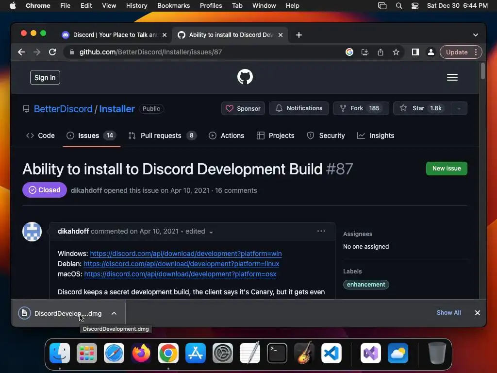Close the Discord tab
The height and width of the screenshot is (373, 497).
165,35
